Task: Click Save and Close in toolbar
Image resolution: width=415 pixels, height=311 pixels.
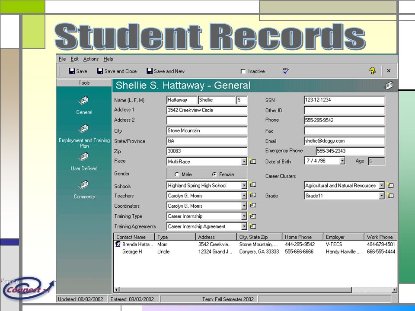Action: pyautogui.click(x=117, y=71)
